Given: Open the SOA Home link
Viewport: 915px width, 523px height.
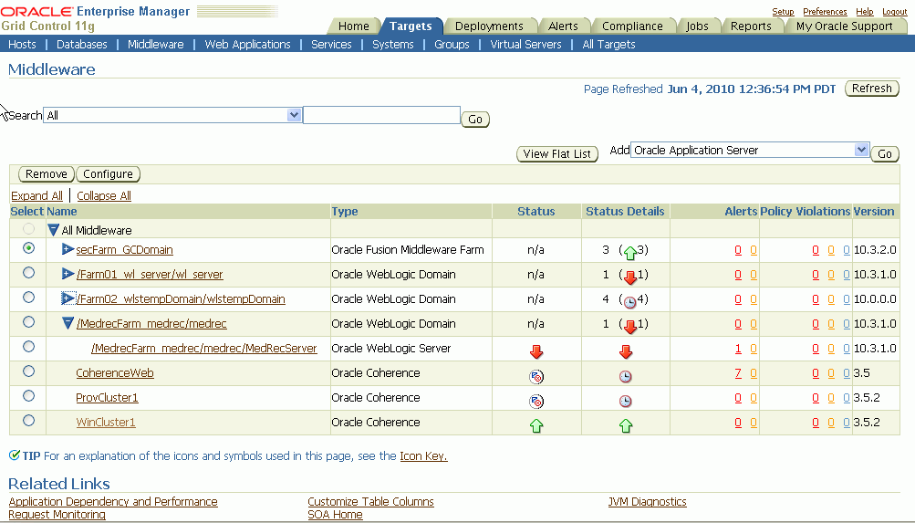Looking at the screenshot, I should pyautogui.click(x=335, y=514).
